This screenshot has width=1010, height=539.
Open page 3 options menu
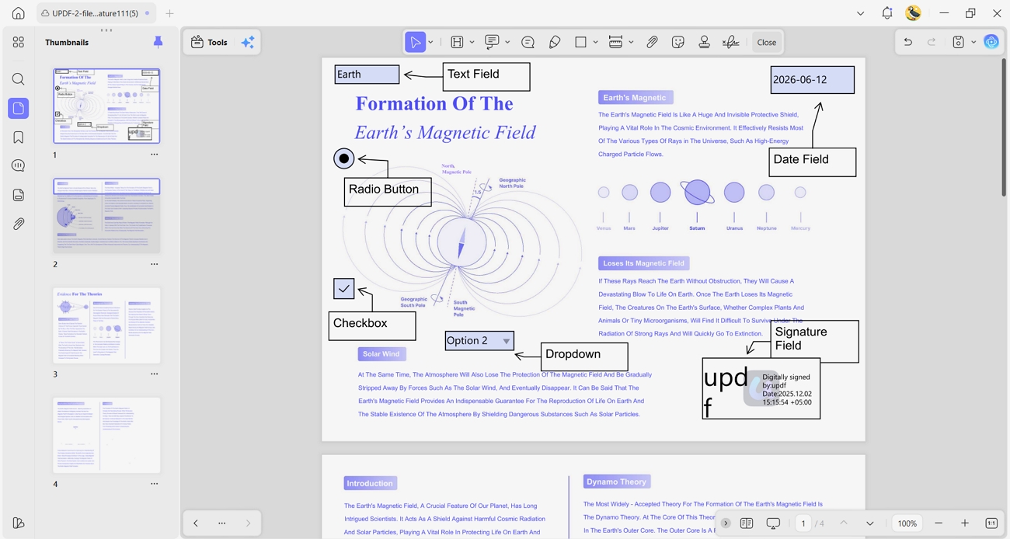[x=154, y=374]
